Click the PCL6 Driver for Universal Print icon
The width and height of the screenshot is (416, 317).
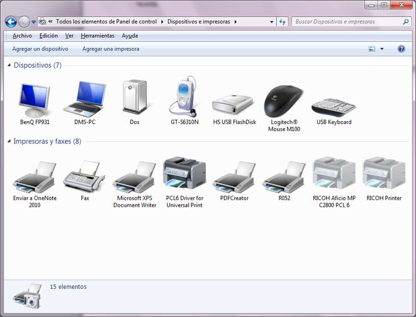[185, 172]
